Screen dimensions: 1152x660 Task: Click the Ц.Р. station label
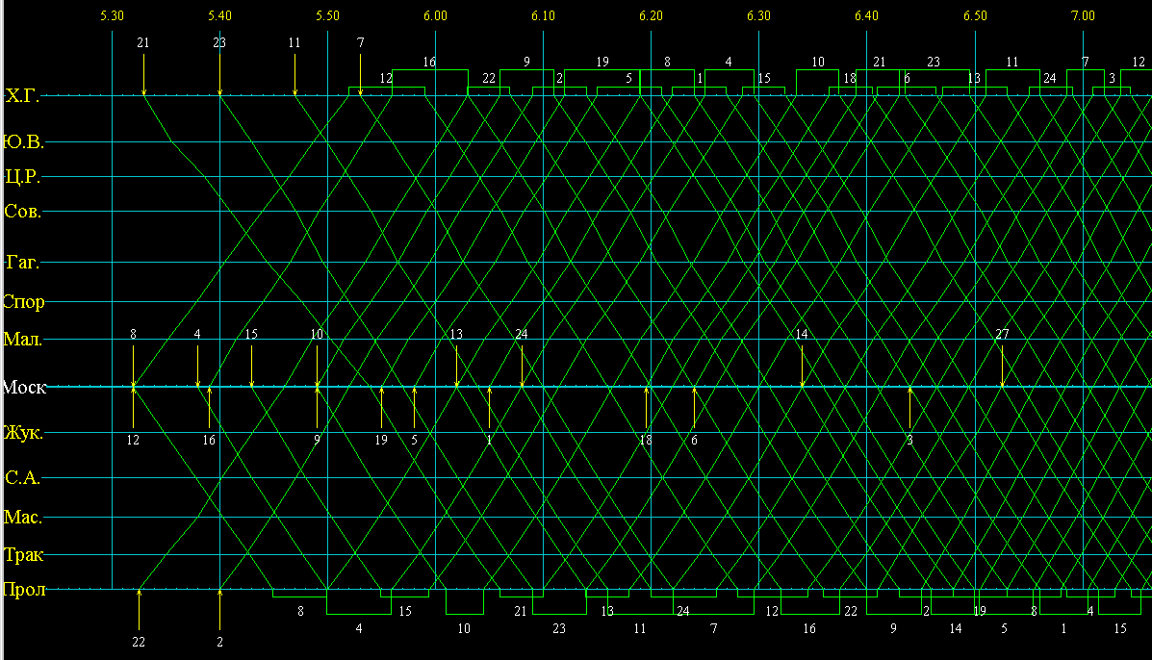click(22, 177)
